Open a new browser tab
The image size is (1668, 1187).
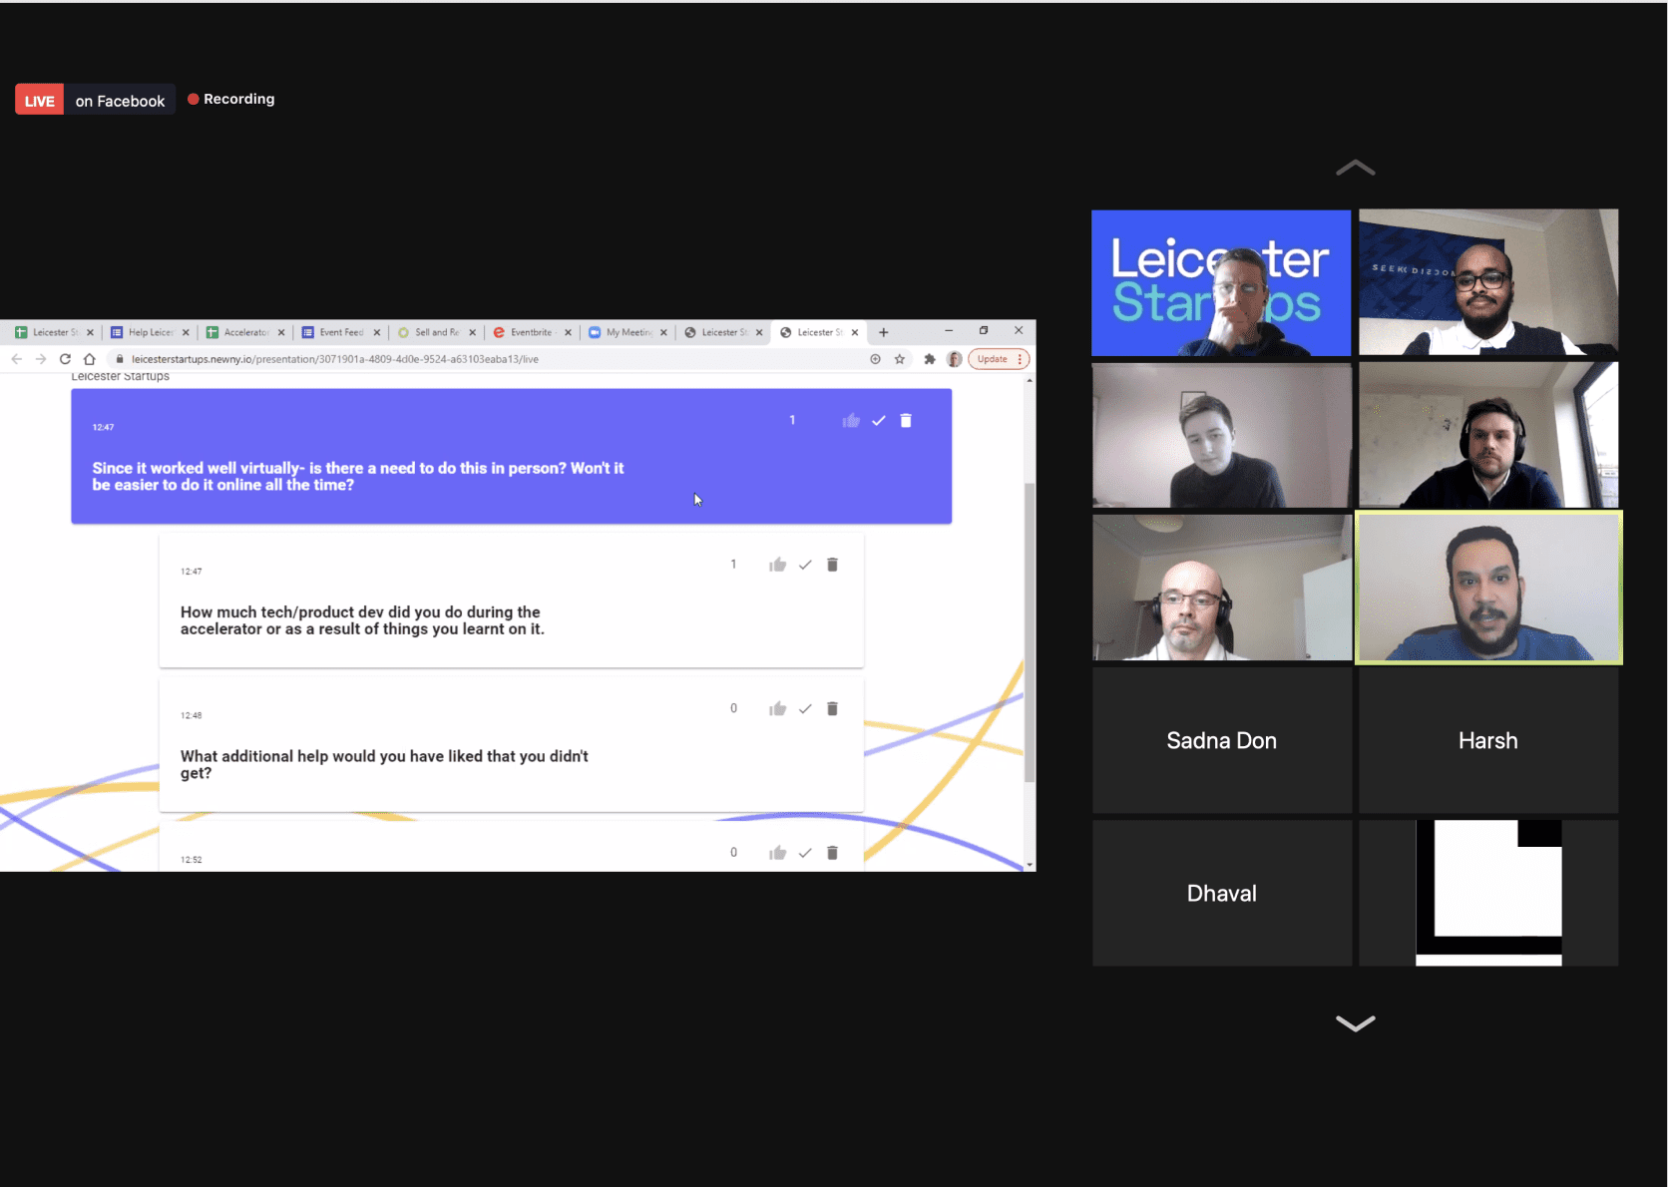pos(883,332)
